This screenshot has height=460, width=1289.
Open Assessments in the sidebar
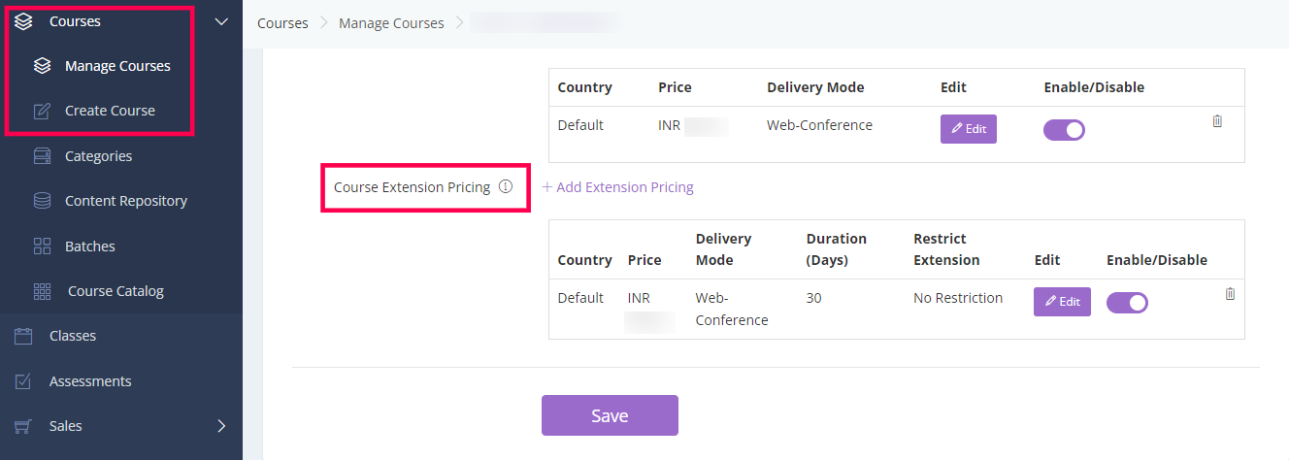click(x=90, y=380)
